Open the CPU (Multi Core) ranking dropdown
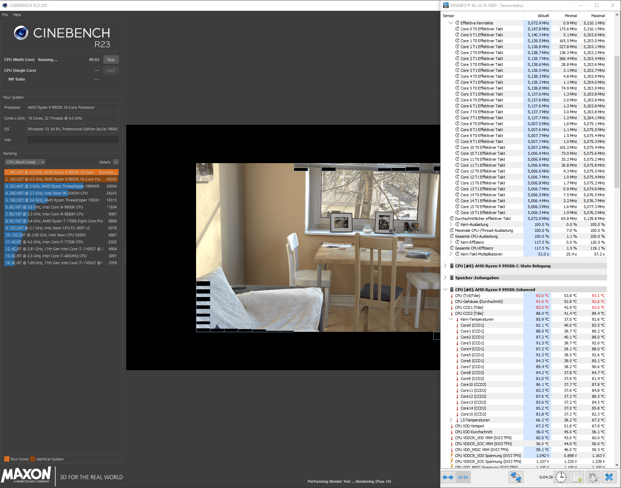The width and height of the screenshot is (621, 488). pos(25,162)
